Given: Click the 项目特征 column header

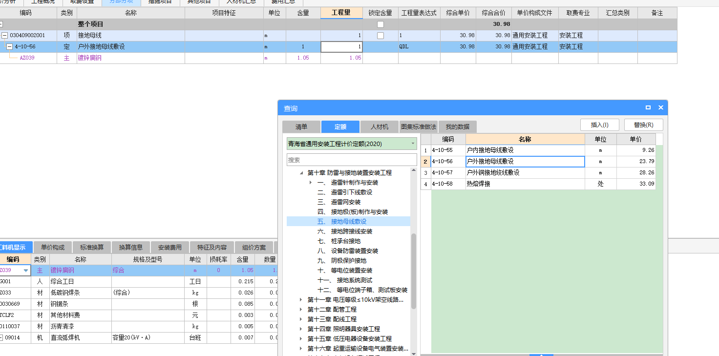Looking at the screenshot, I should point(224,13).
